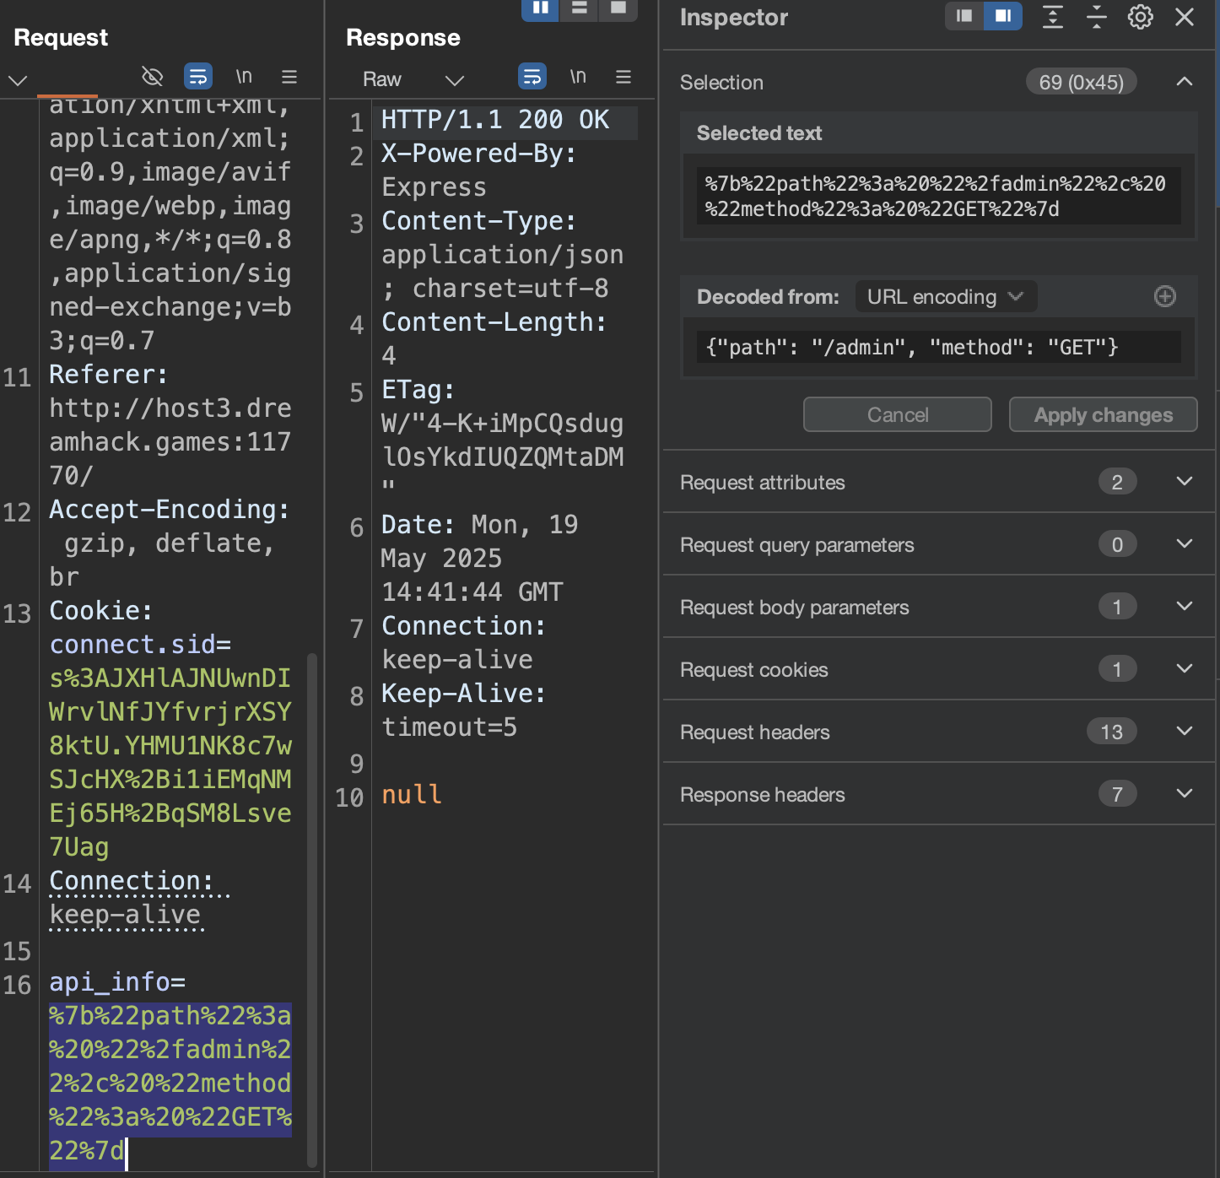Expand Request headers section
Viewport: 1220px width, 1178px height.
pyautogui.click(x=938, y=732)
